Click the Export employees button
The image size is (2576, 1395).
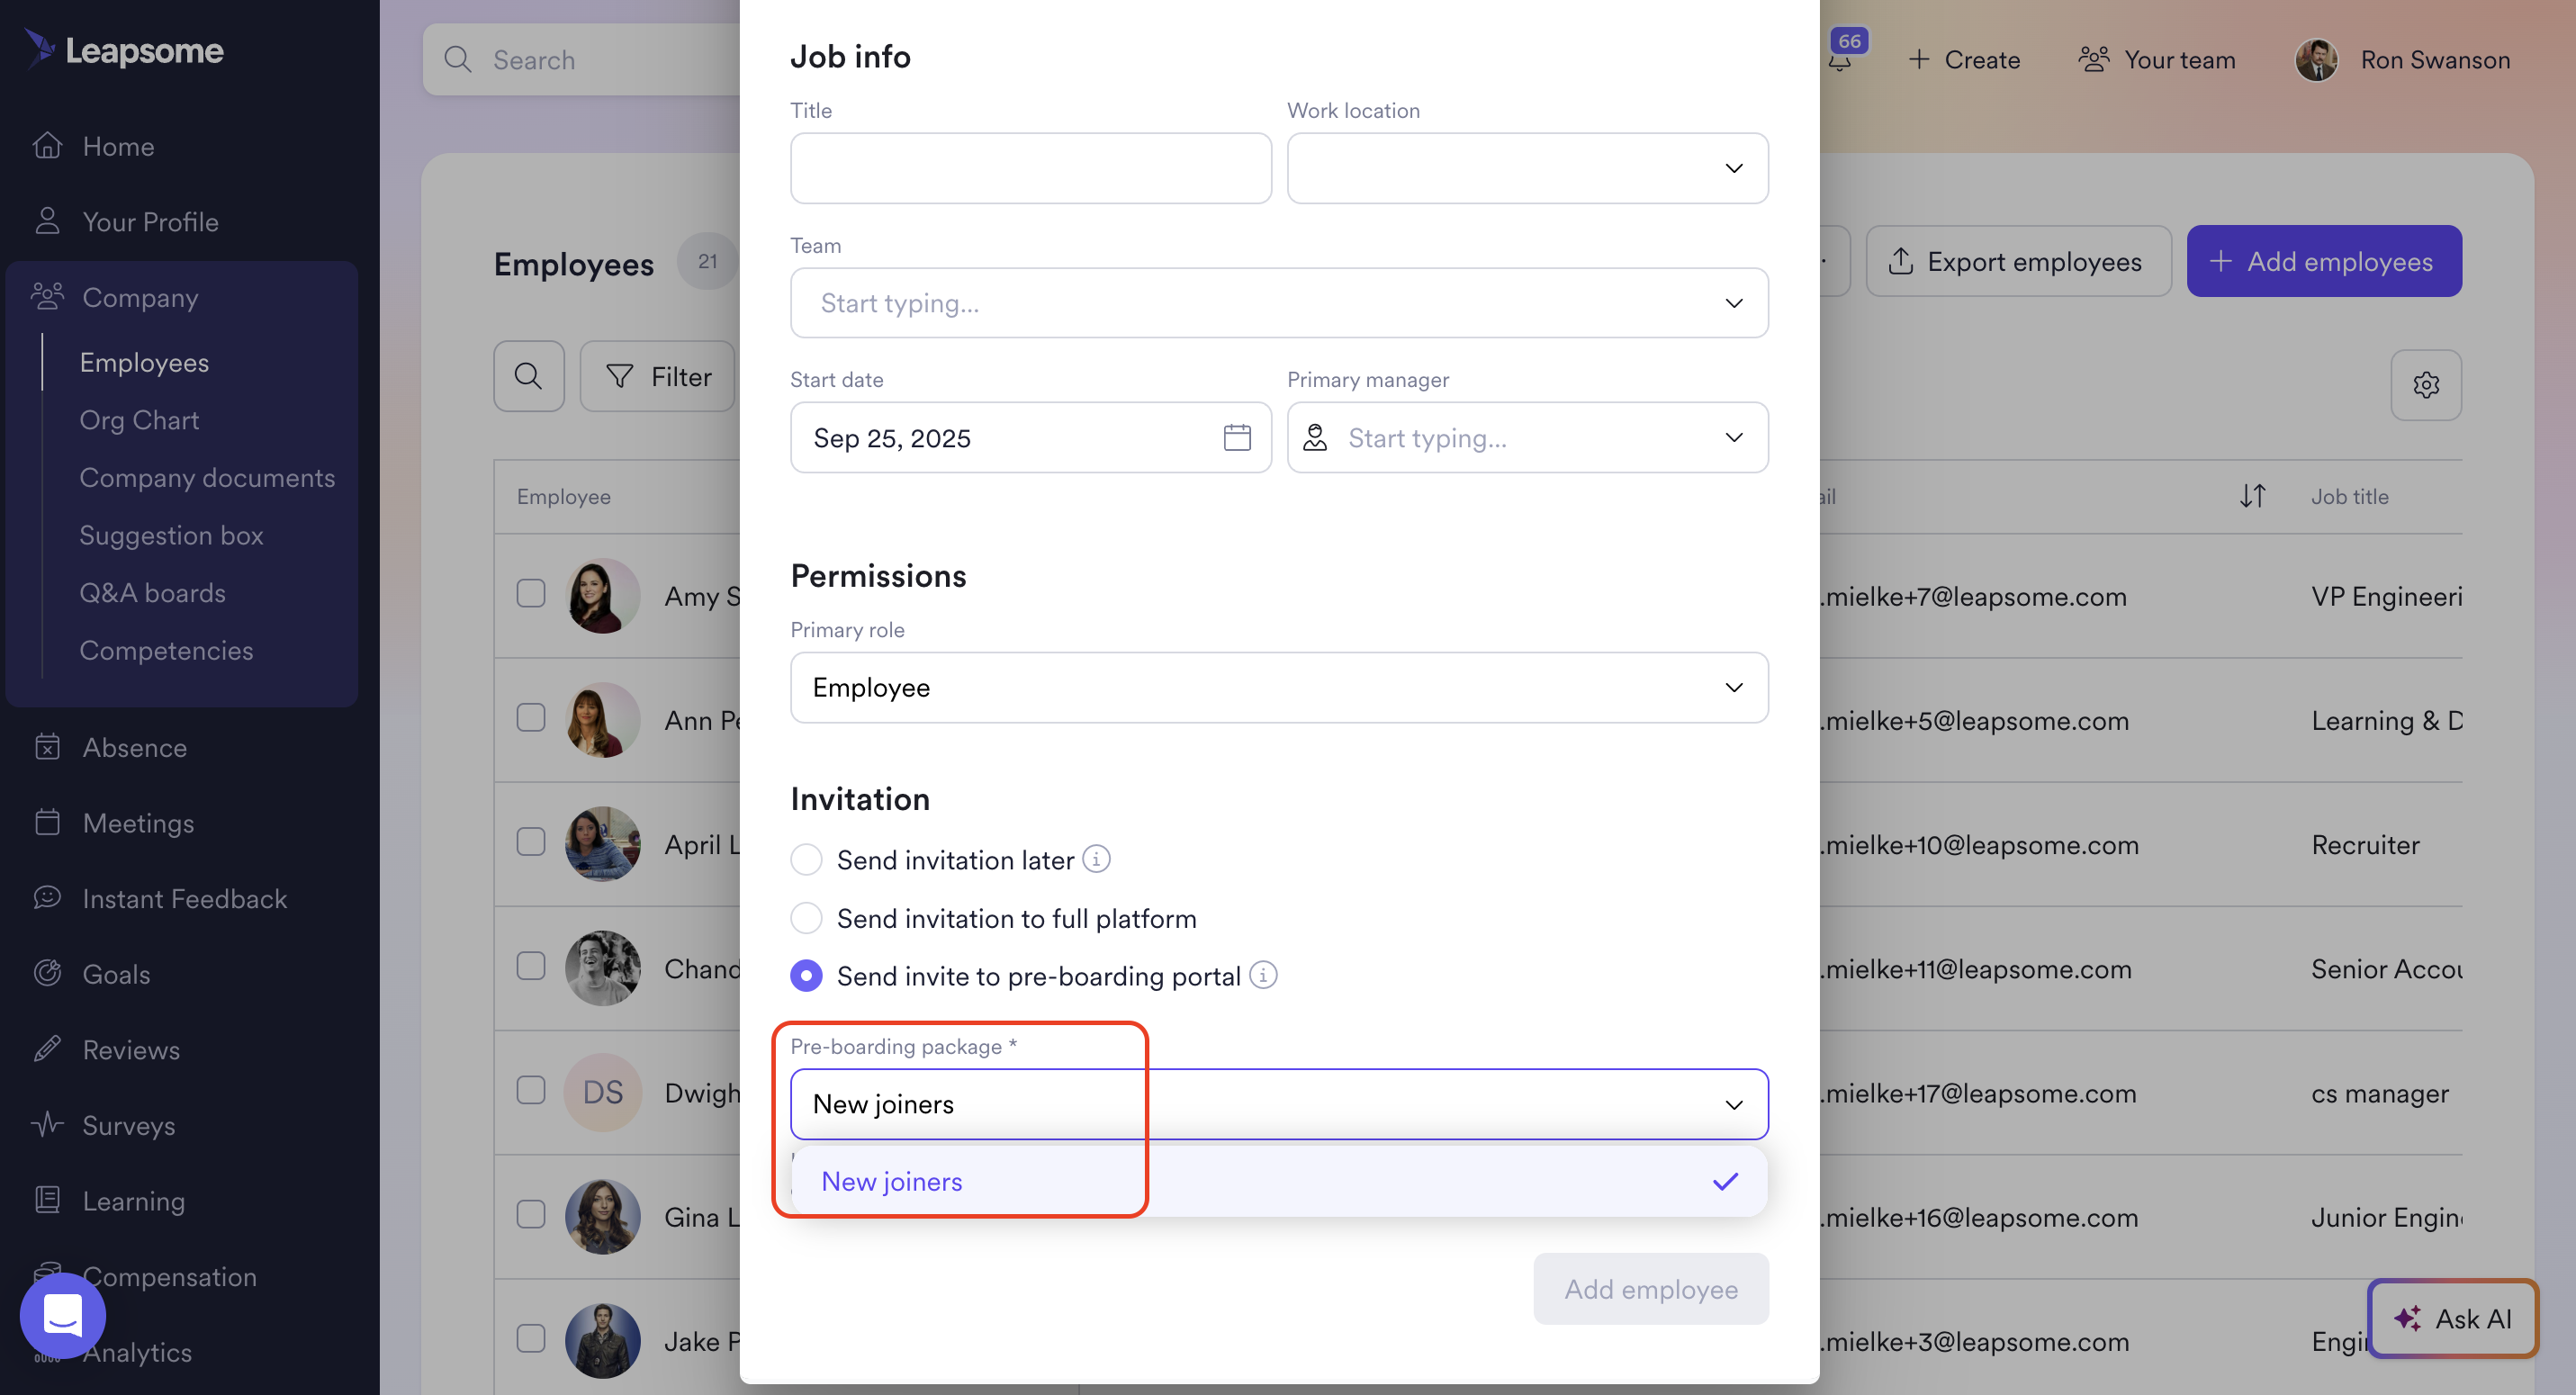tap(2017, 261)
